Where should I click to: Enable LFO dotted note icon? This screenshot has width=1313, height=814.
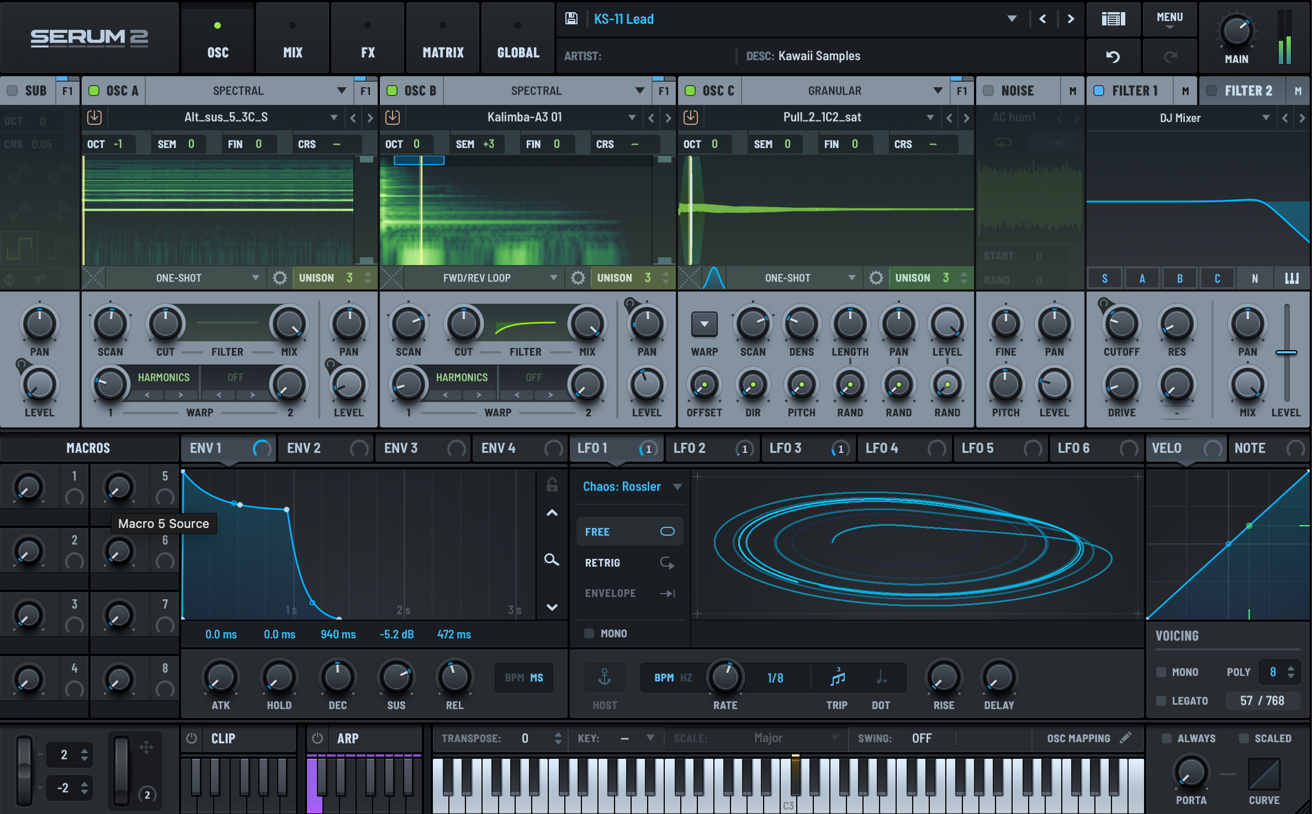click(x=881, y=677)
